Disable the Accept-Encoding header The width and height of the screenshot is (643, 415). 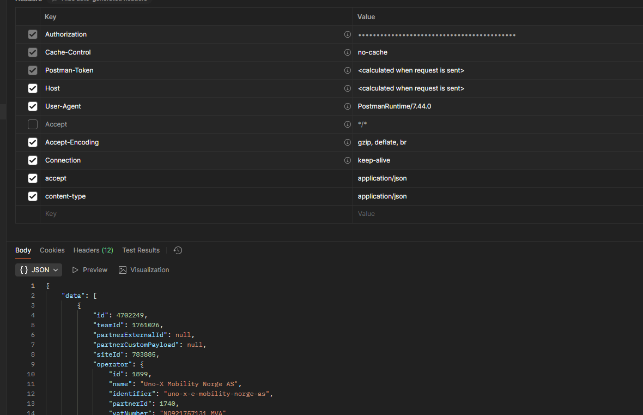click(x=33, y=142)
